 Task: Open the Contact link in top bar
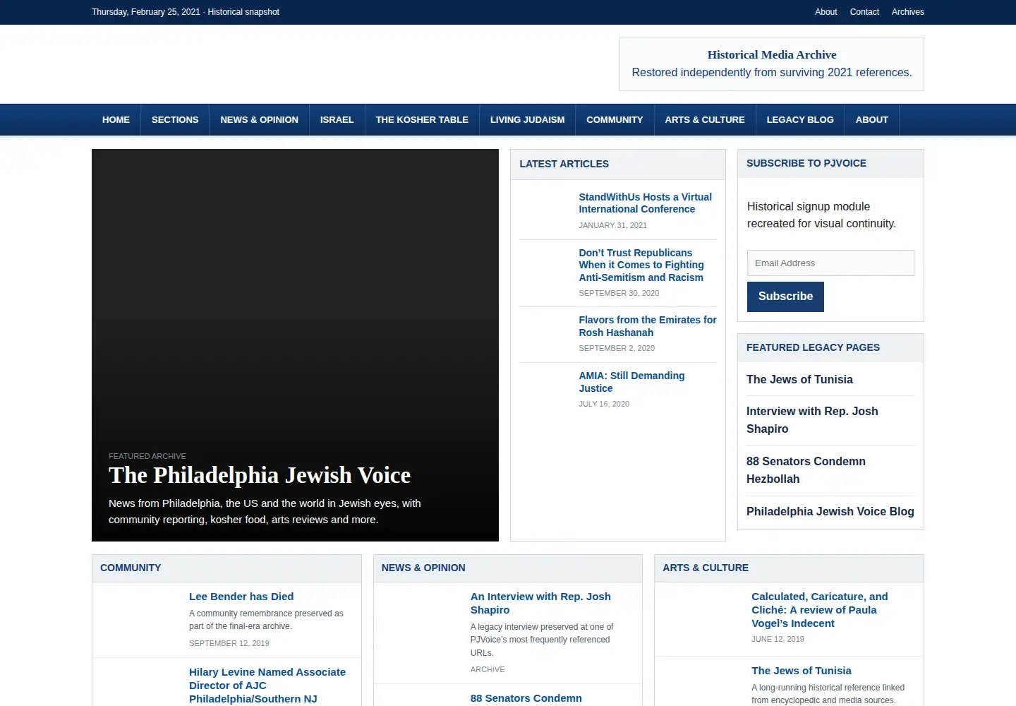pos(864,12)
